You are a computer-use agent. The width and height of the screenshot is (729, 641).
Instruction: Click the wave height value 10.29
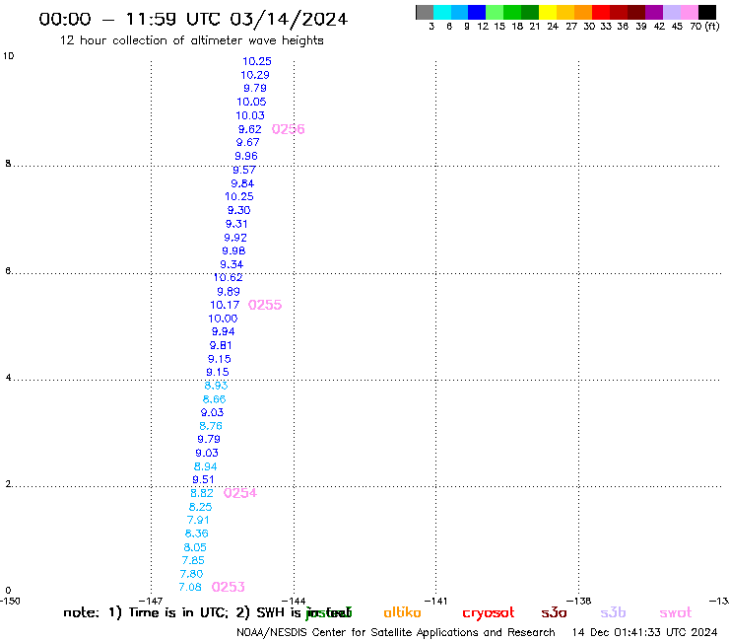(x=255, y=75)
